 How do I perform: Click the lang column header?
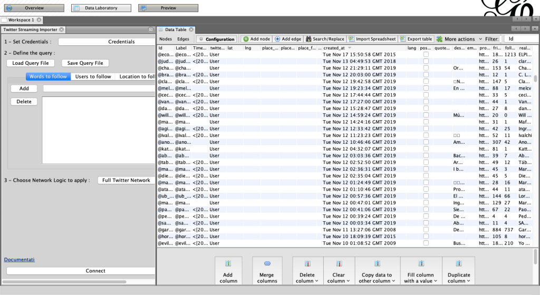(x=412, y=48)
